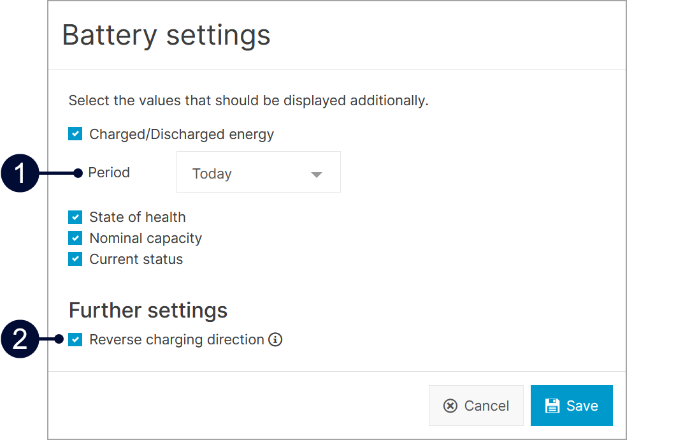Uncheck the Charged/Discharged energy checkbox
Image resolution: width=676 pixels, height=440 pixels.
[x=75, y=134]
